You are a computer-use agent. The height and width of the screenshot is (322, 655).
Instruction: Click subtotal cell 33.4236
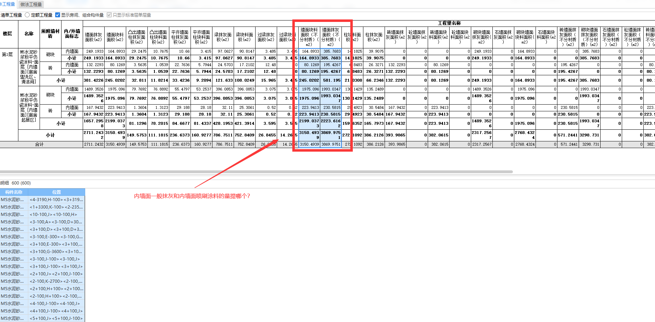[180, 80]
